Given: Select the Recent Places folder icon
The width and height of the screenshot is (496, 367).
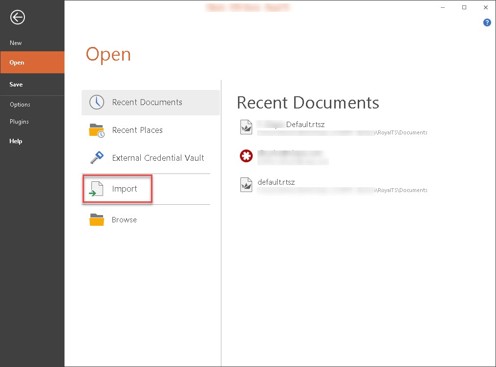Looking at the screenshot, I should click(x=97, y=130).
